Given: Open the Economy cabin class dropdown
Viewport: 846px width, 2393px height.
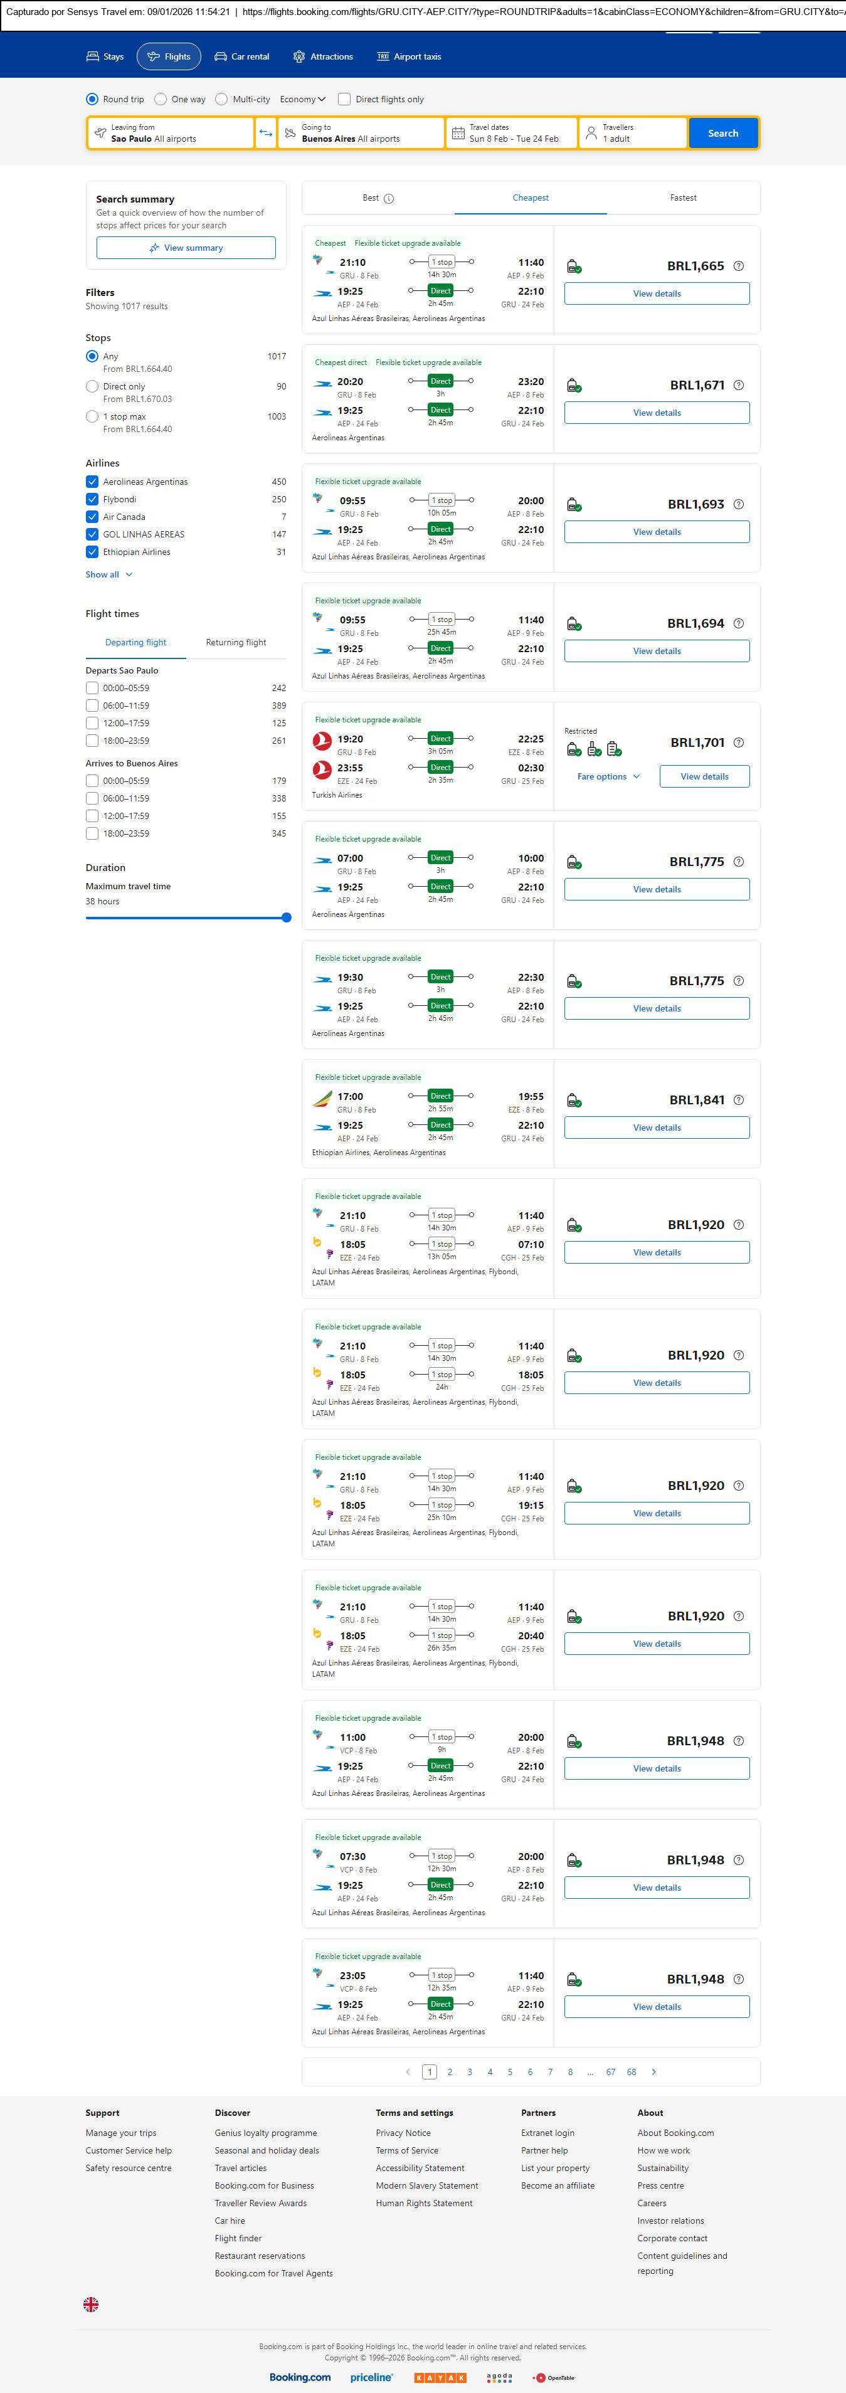Looking at the screenshot, I should point(303,100).
